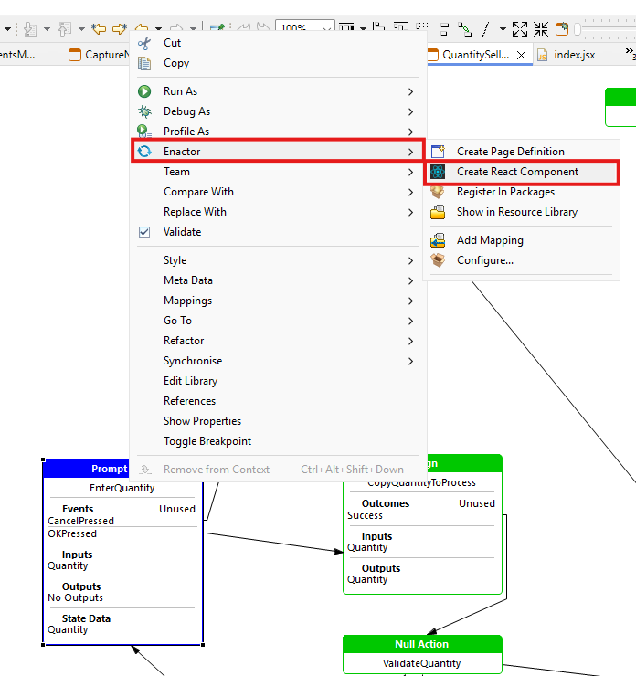The image size is (636, 676).
Task: Click the Show in Resource Library folder icon
Action: click(x=438, y=212)
